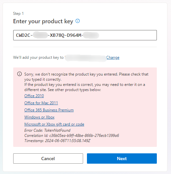This screenshot has height=174, width=171.
Task: Open the Office 365 Business Premium link
Action: (x=49, y=110)
